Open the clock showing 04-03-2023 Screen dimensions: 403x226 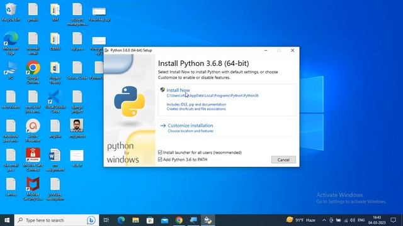377,220
